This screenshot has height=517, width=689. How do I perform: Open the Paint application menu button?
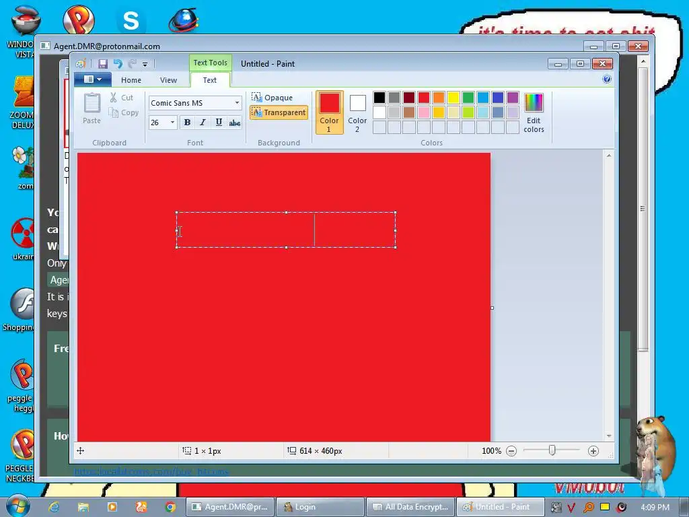(93, 79)
